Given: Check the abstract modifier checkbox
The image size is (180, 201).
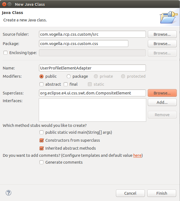Looking at the screenshot, I should click(41, 84).
